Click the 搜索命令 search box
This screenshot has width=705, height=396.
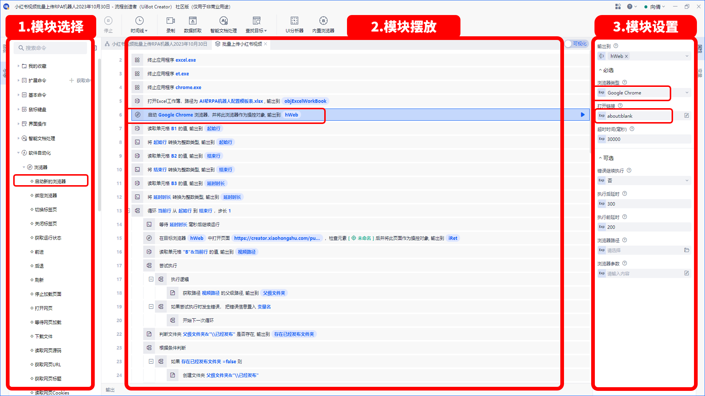pos(51,48)
